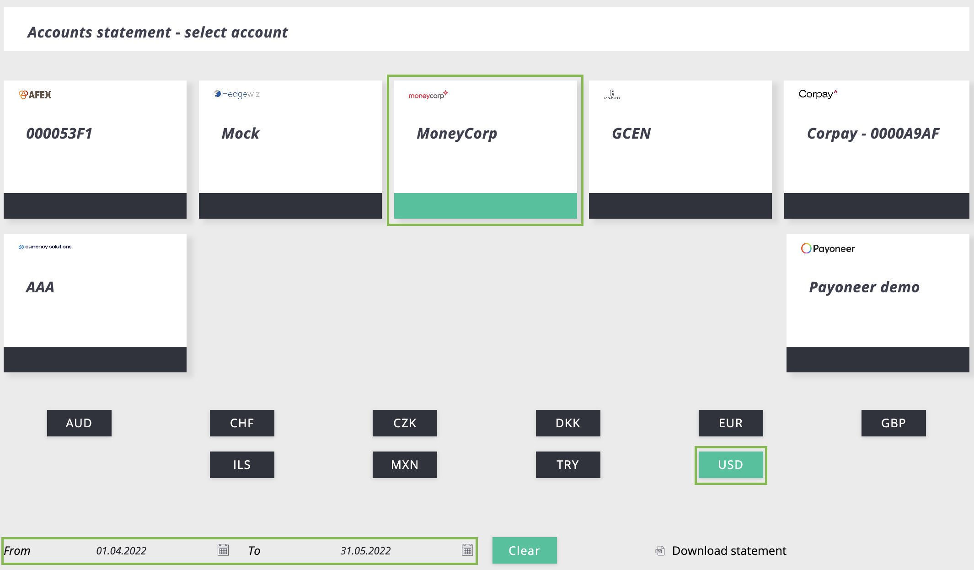974x570 pixels.
Task: Edit the From date field 01.04.2022
Action: pyautogui.click(x=121, y=551)
